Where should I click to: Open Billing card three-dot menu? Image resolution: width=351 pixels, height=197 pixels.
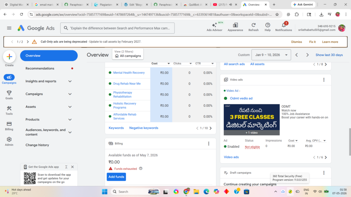click(209, 144)
